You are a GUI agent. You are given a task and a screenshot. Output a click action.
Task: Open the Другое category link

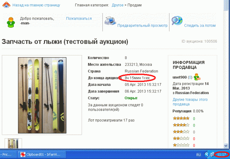(x=118, y=5)
